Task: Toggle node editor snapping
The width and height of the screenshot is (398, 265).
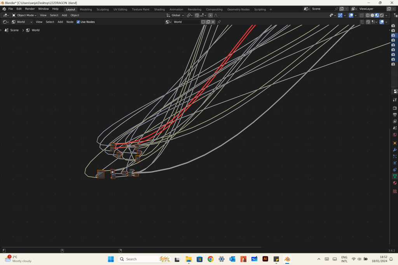Action: [368, 22]
